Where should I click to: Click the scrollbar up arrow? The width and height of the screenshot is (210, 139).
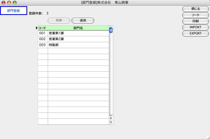click(x=111, y=118)
